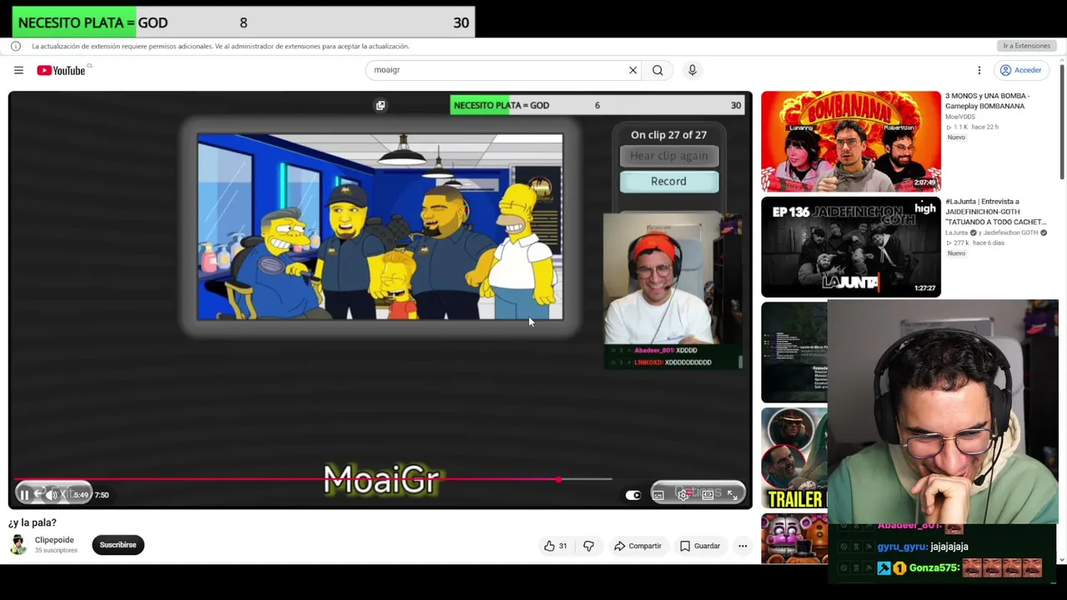Open the Clipepoide channel avatar

[x=18, y=545]
